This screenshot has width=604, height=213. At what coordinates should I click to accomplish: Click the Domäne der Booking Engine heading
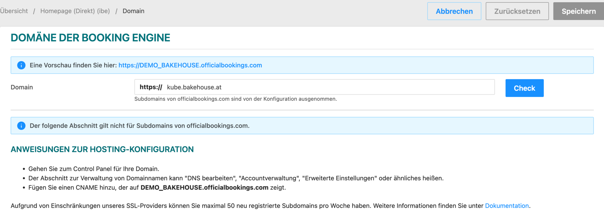tap(90, 38)
